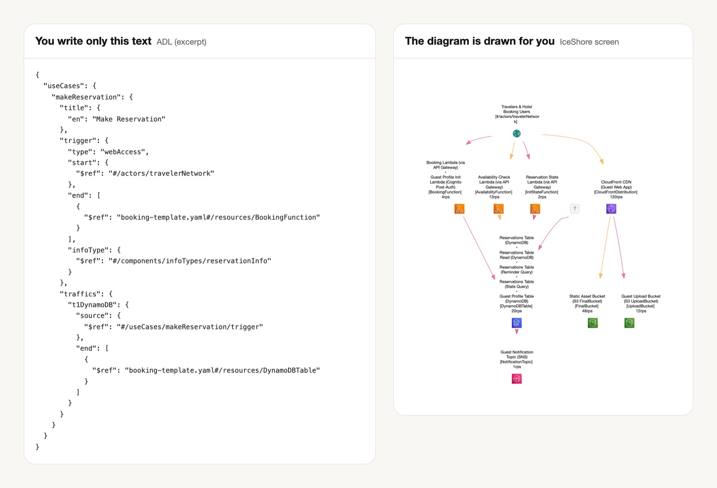Click the "t1DynamoDB" key line
717x488 pixels.
click(x=98, y=305)
